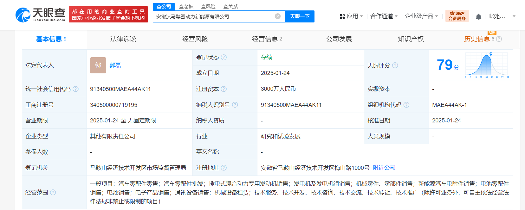Open the 合作通道 dropdown
The image size is (525, 210).
tap(384, 16)
